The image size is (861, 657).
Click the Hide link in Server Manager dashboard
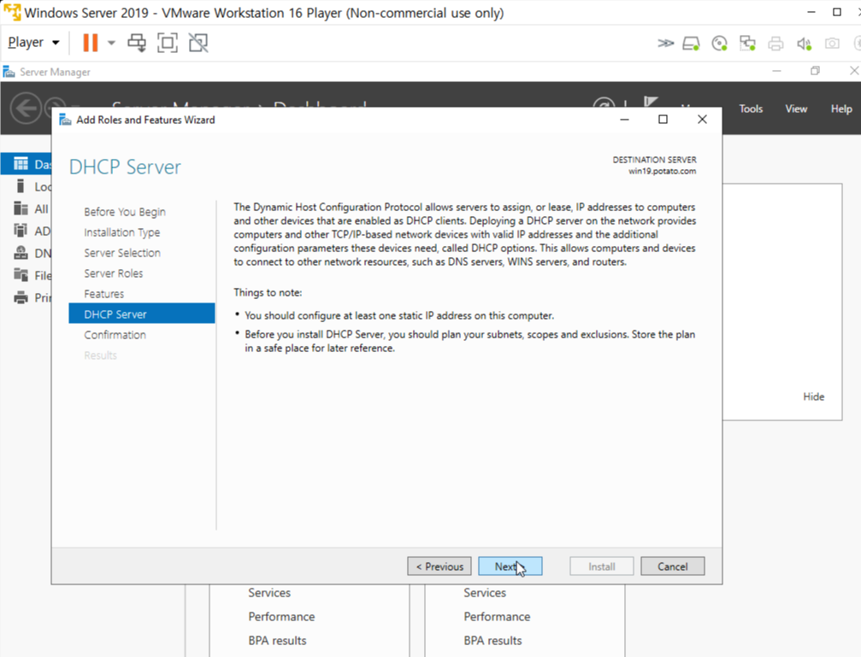pyautogui.click(x=813, y=396)
